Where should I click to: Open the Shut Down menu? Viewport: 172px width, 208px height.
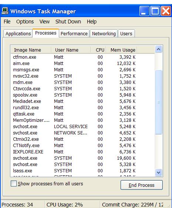[68, 22]
